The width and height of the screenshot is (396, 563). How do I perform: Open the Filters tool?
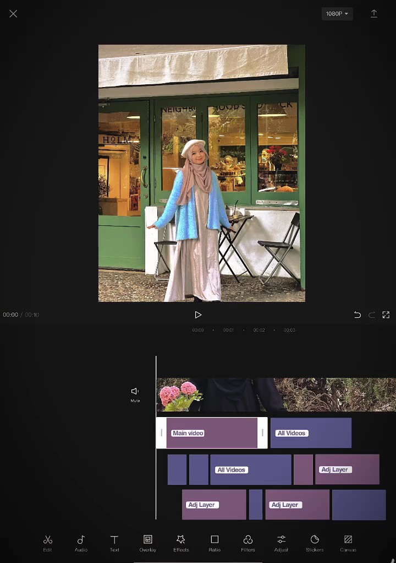click(x=248, y=543)
